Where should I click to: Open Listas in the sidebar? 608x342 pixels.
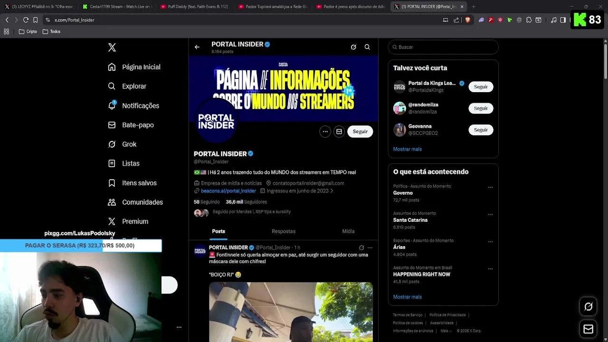pos(123,163)
